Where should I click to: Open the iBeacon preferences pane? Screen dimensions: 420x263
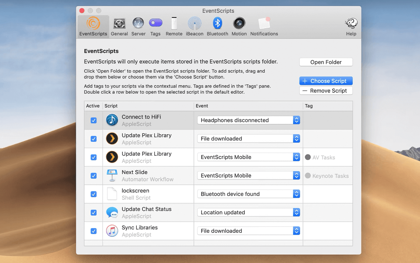click(194, 27)
